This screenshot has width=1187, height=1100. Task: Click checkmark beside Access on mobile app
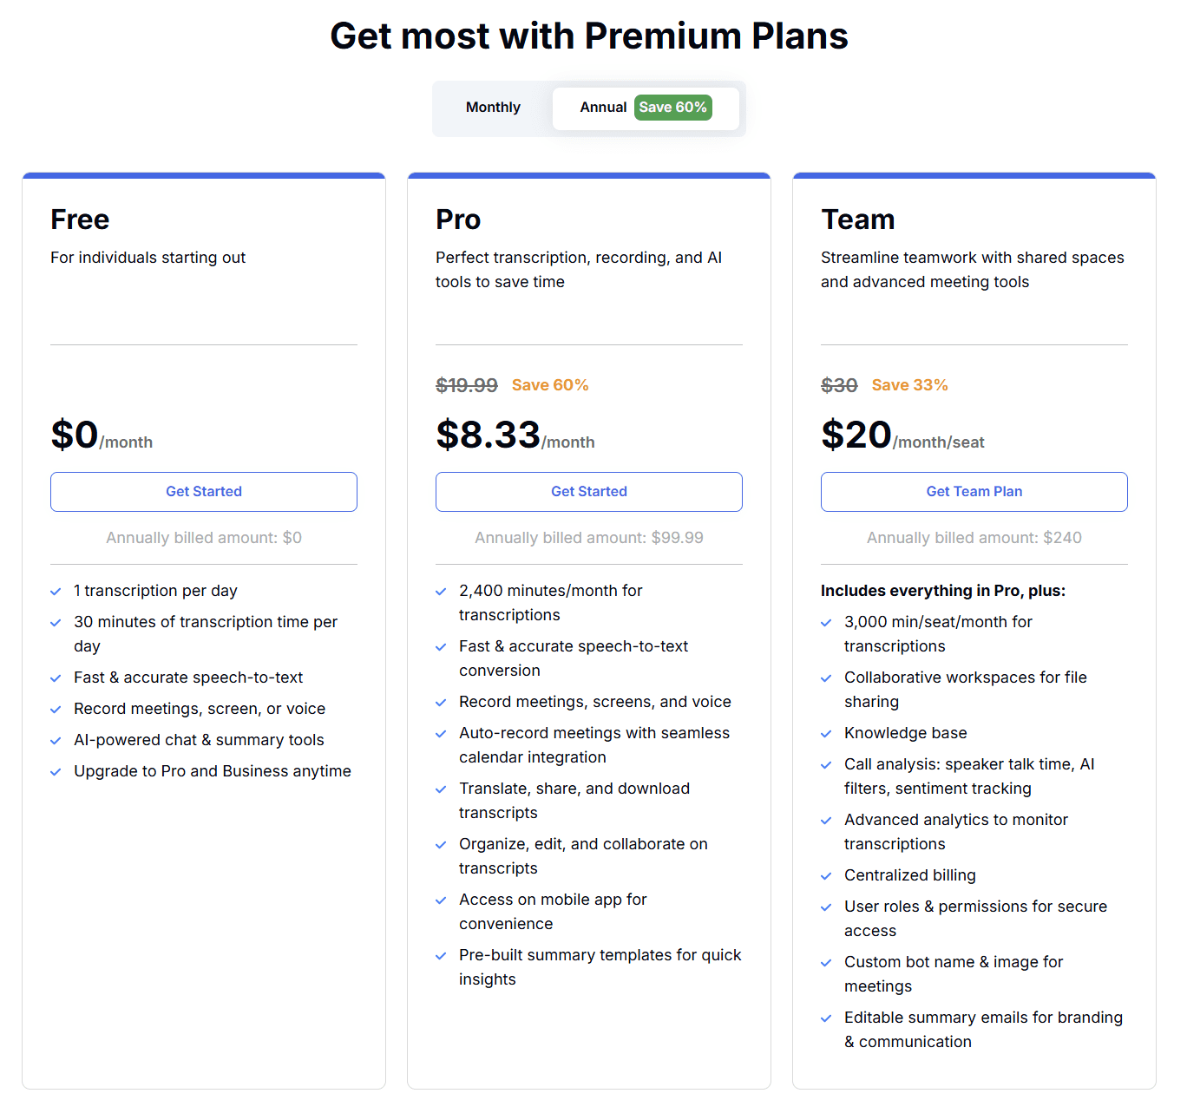click(x=441, y=900)
